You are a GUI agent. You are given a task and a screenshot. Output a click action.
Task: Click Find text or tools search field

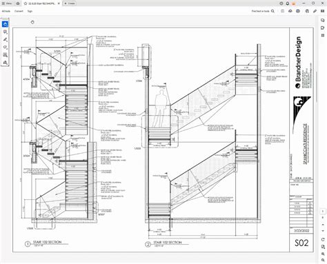pos(263,11)
